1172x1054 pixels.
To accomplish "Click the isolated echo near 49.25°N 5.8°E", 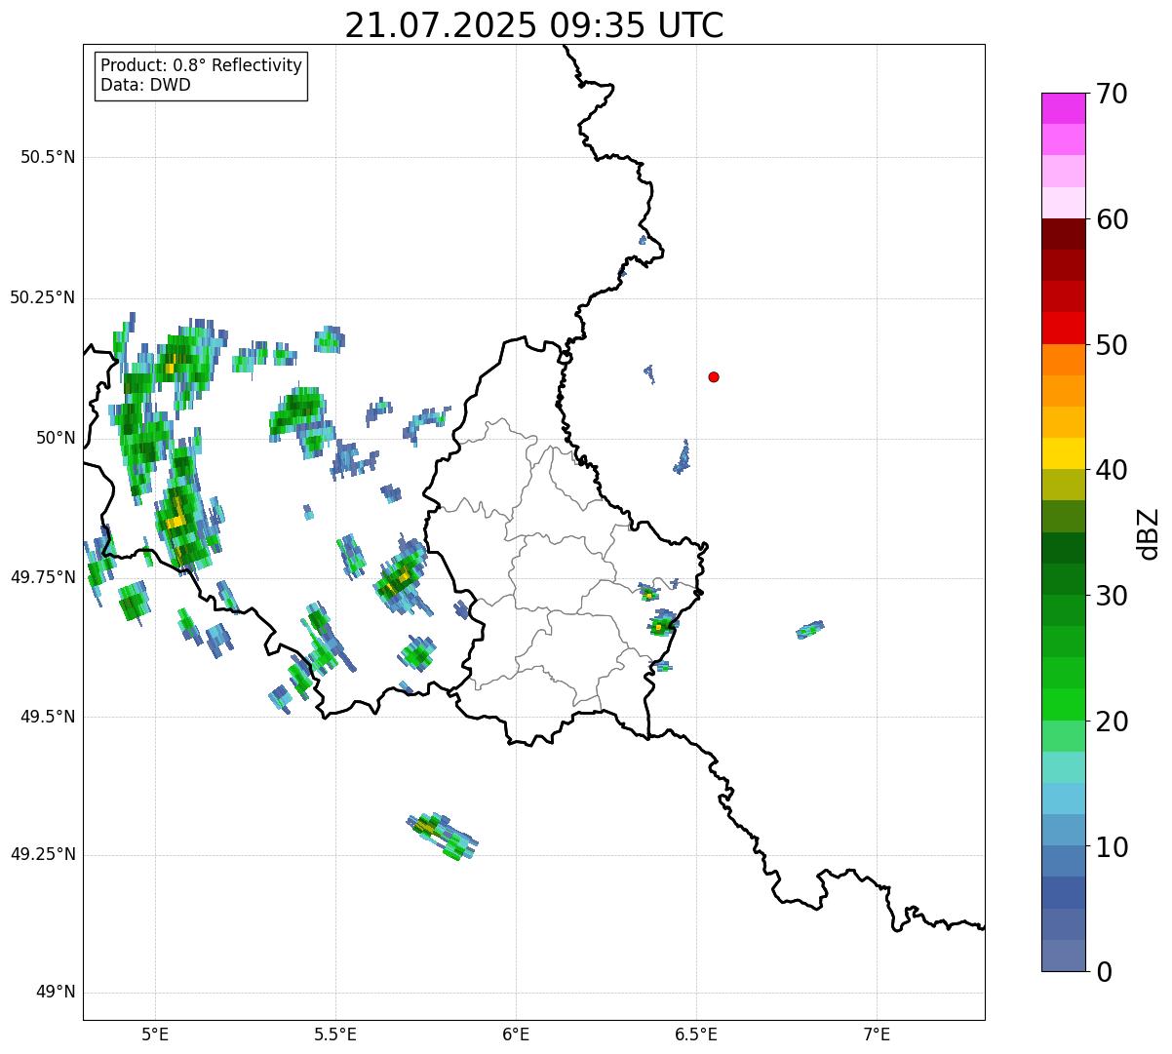I will pyautogui.click(x=442, y=836).
